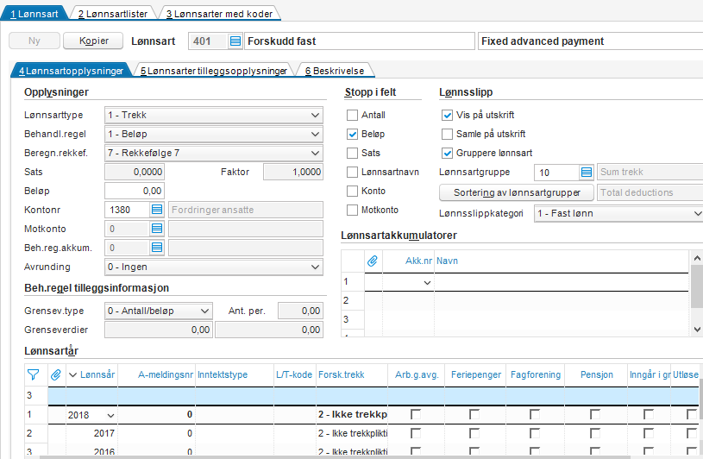The image size is (703, 459).
Task: Tick the Antall stop-field checkbox
Action: coord(352,116)
